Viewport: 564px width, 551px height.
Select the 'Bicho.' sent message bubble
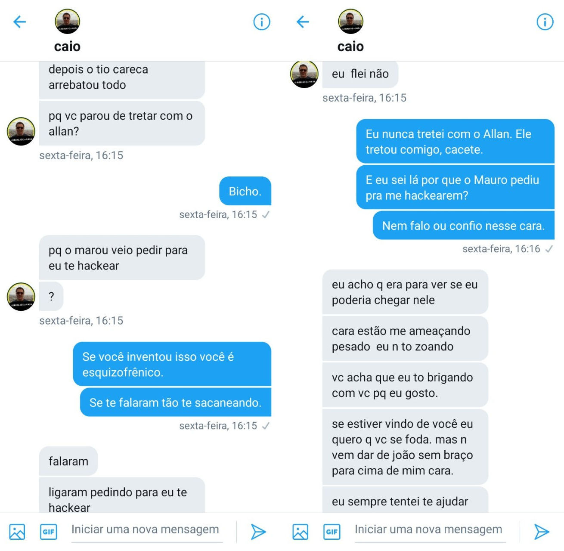245,191
